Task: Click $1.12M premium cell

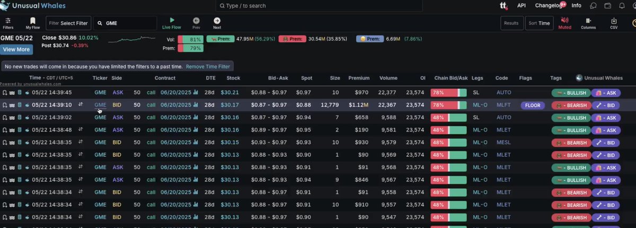Action: point(359,105)
